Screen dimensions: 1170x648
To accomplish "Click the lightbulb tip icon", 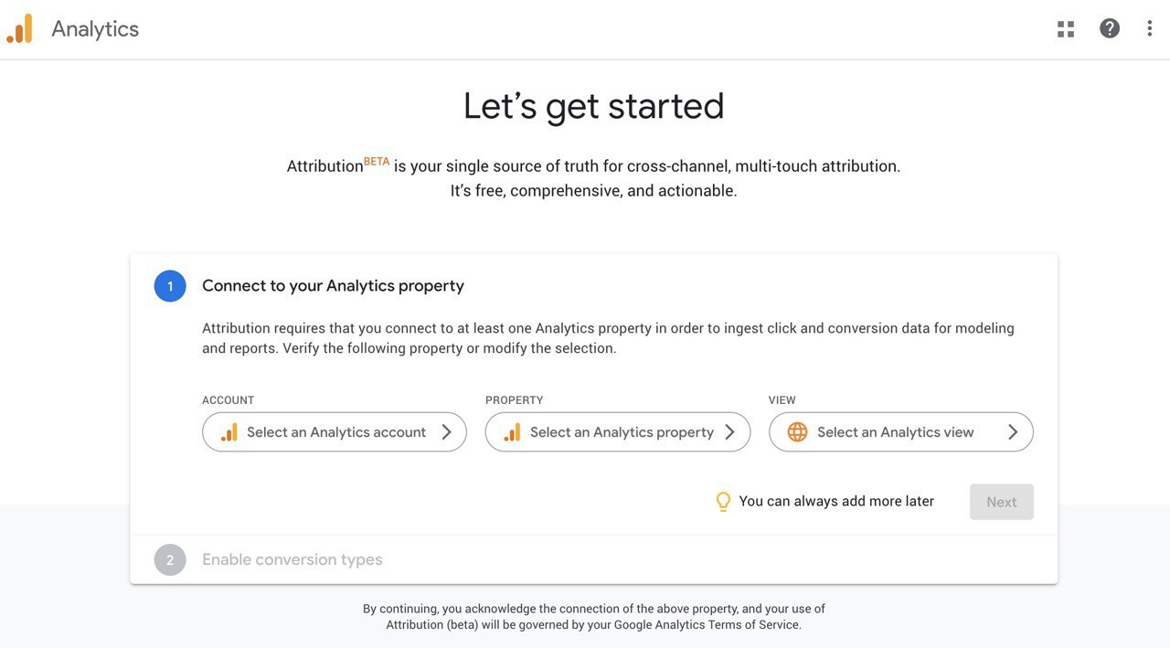I will click(x=723, y=502).
